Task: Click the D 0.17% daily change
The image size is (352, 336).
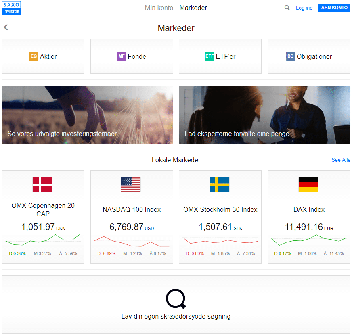Action: pos(283,253)
